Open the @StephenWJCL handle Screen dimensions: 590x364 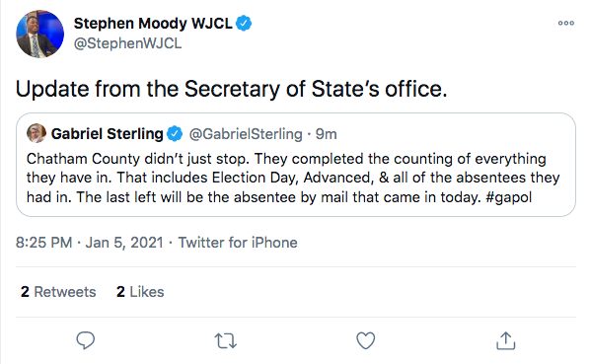click(127, 43)
